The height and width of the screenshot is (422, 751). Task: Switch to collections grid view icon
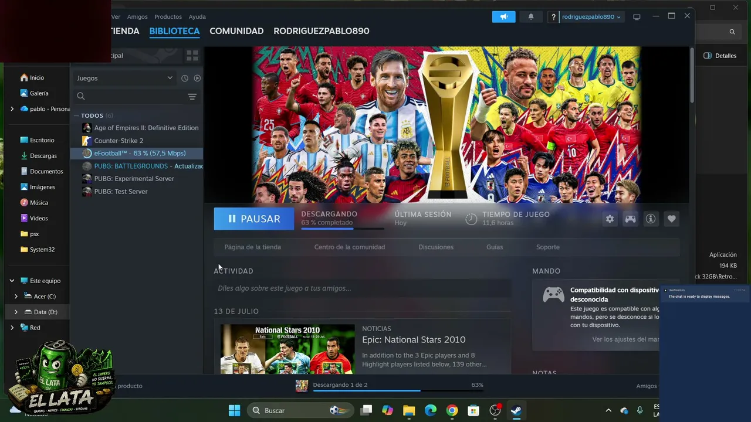192,56
